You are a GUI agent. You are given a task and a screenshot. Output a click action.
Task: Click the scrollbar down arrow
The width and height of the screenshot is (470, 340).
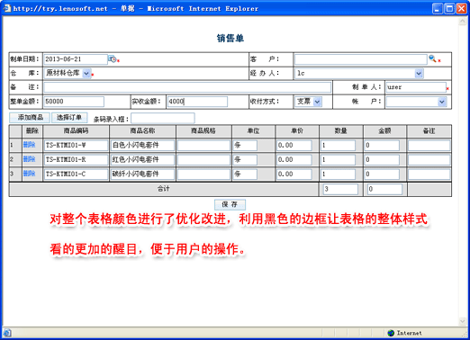(462, 321)
